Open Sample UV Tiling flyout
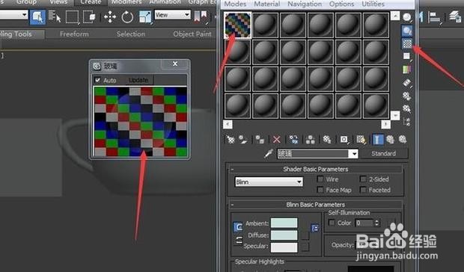Screen dimensions: 464x272 [x=407, y=56]
